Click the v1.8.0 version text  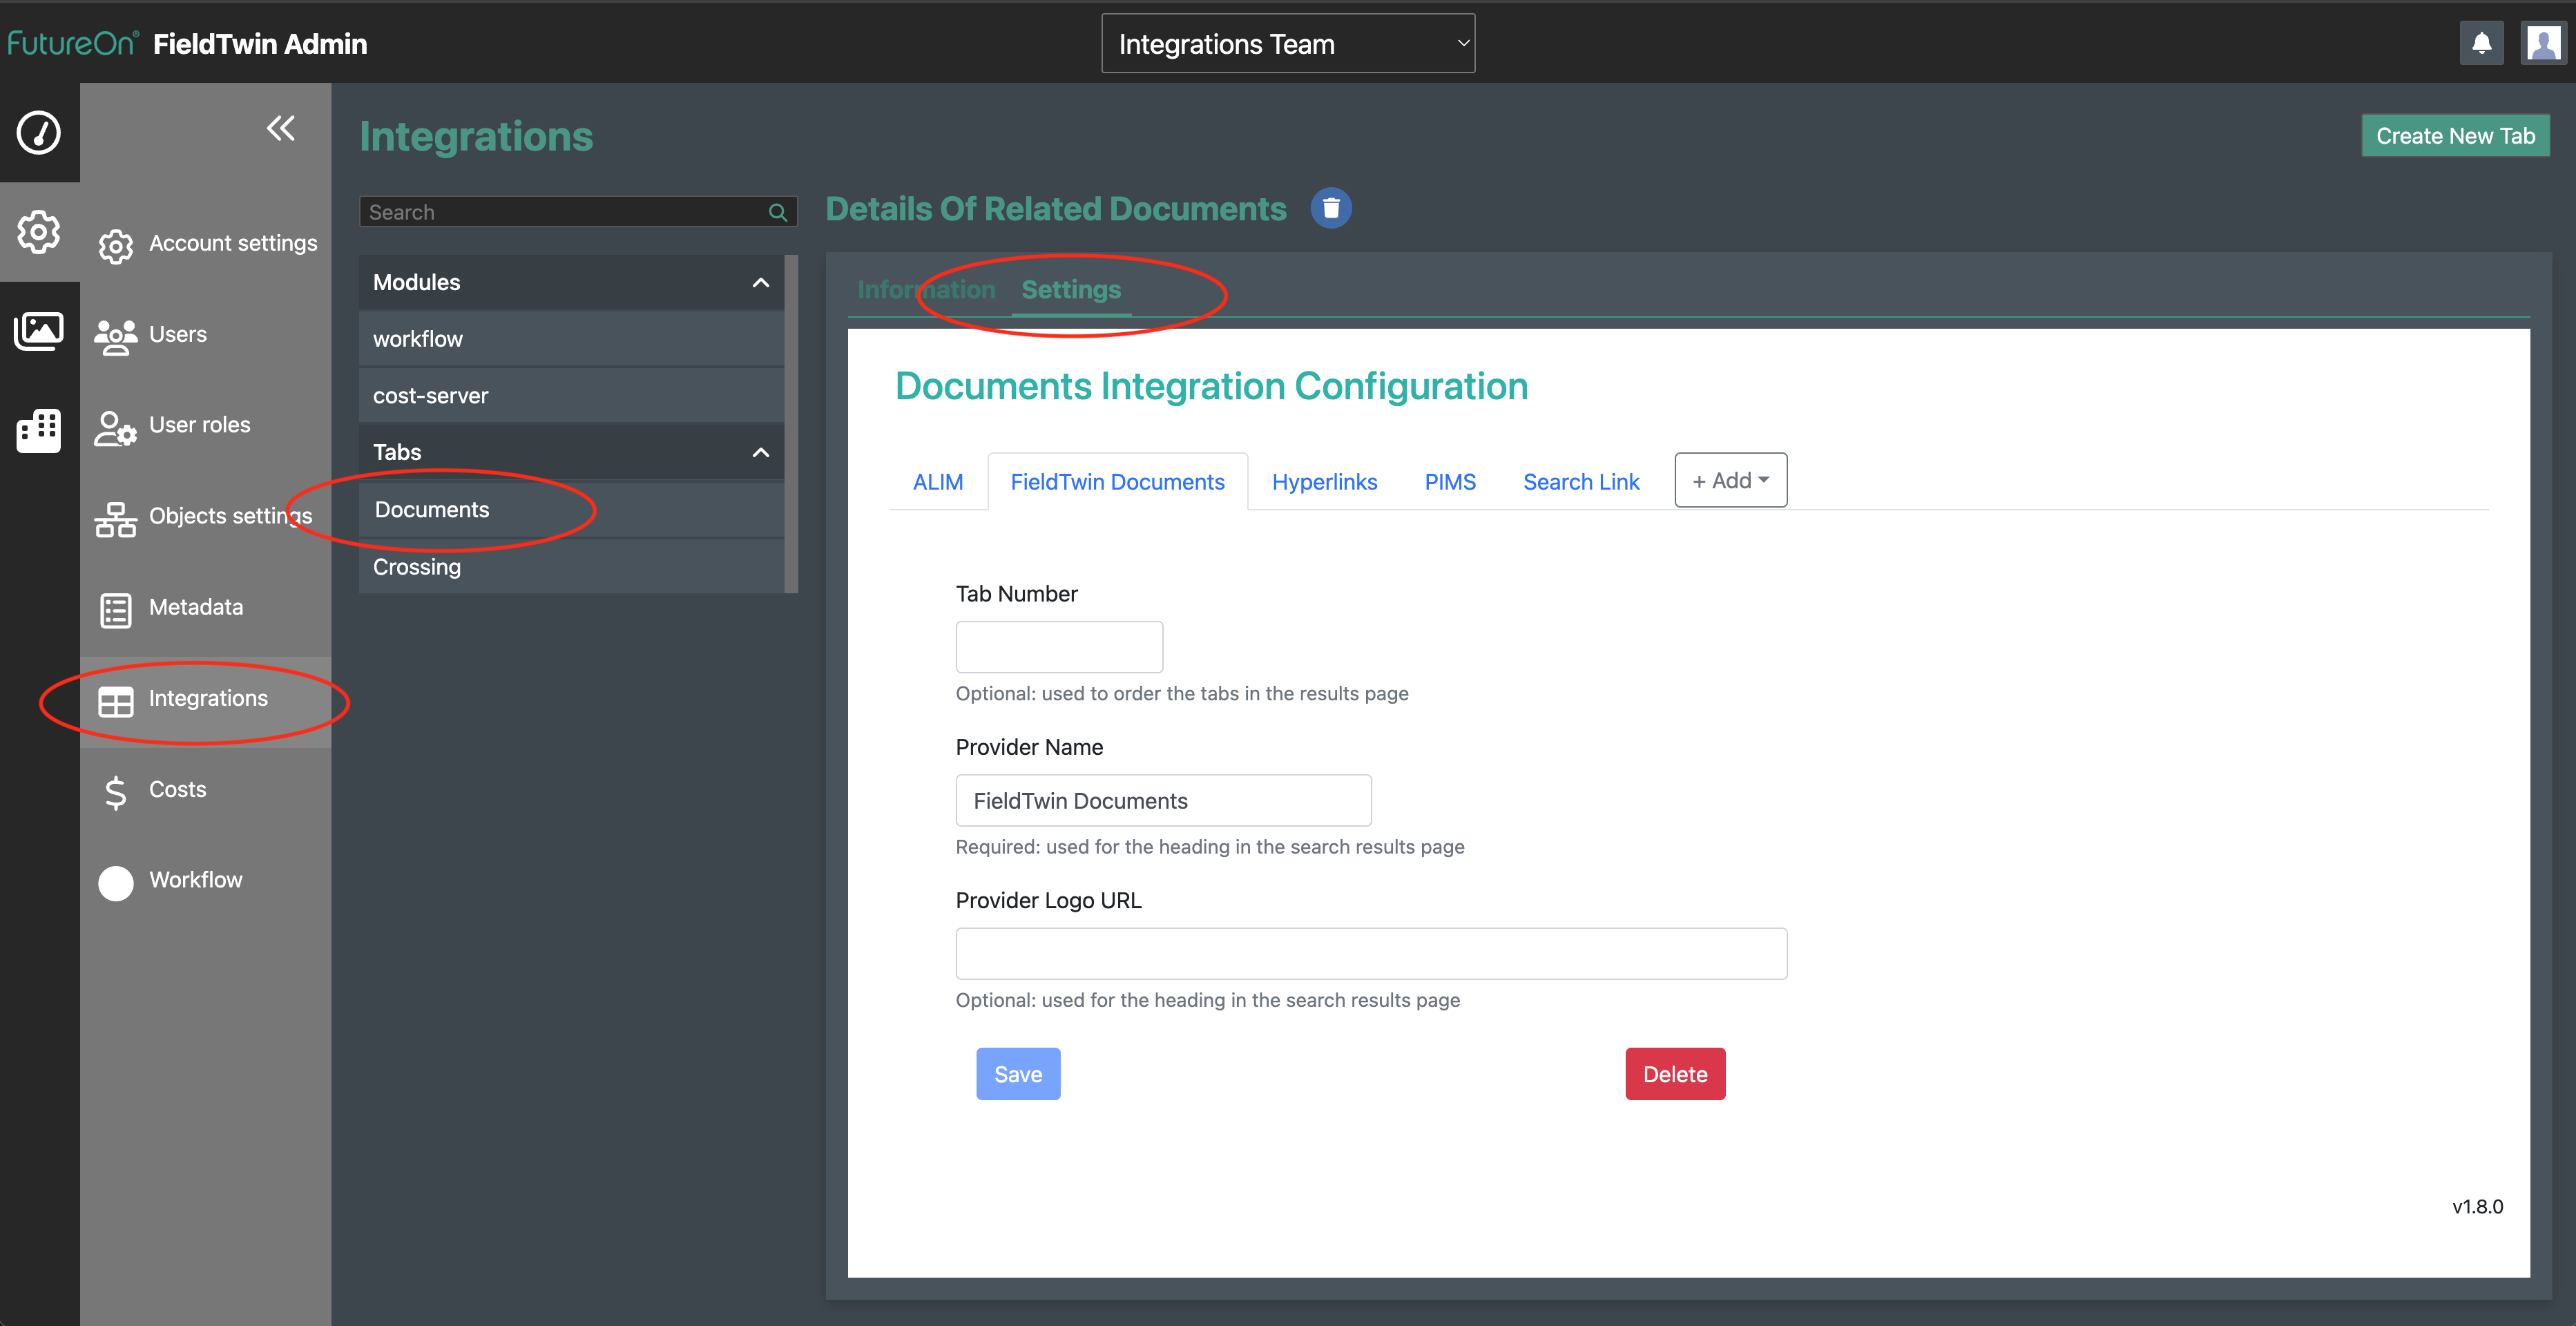2477,1206
